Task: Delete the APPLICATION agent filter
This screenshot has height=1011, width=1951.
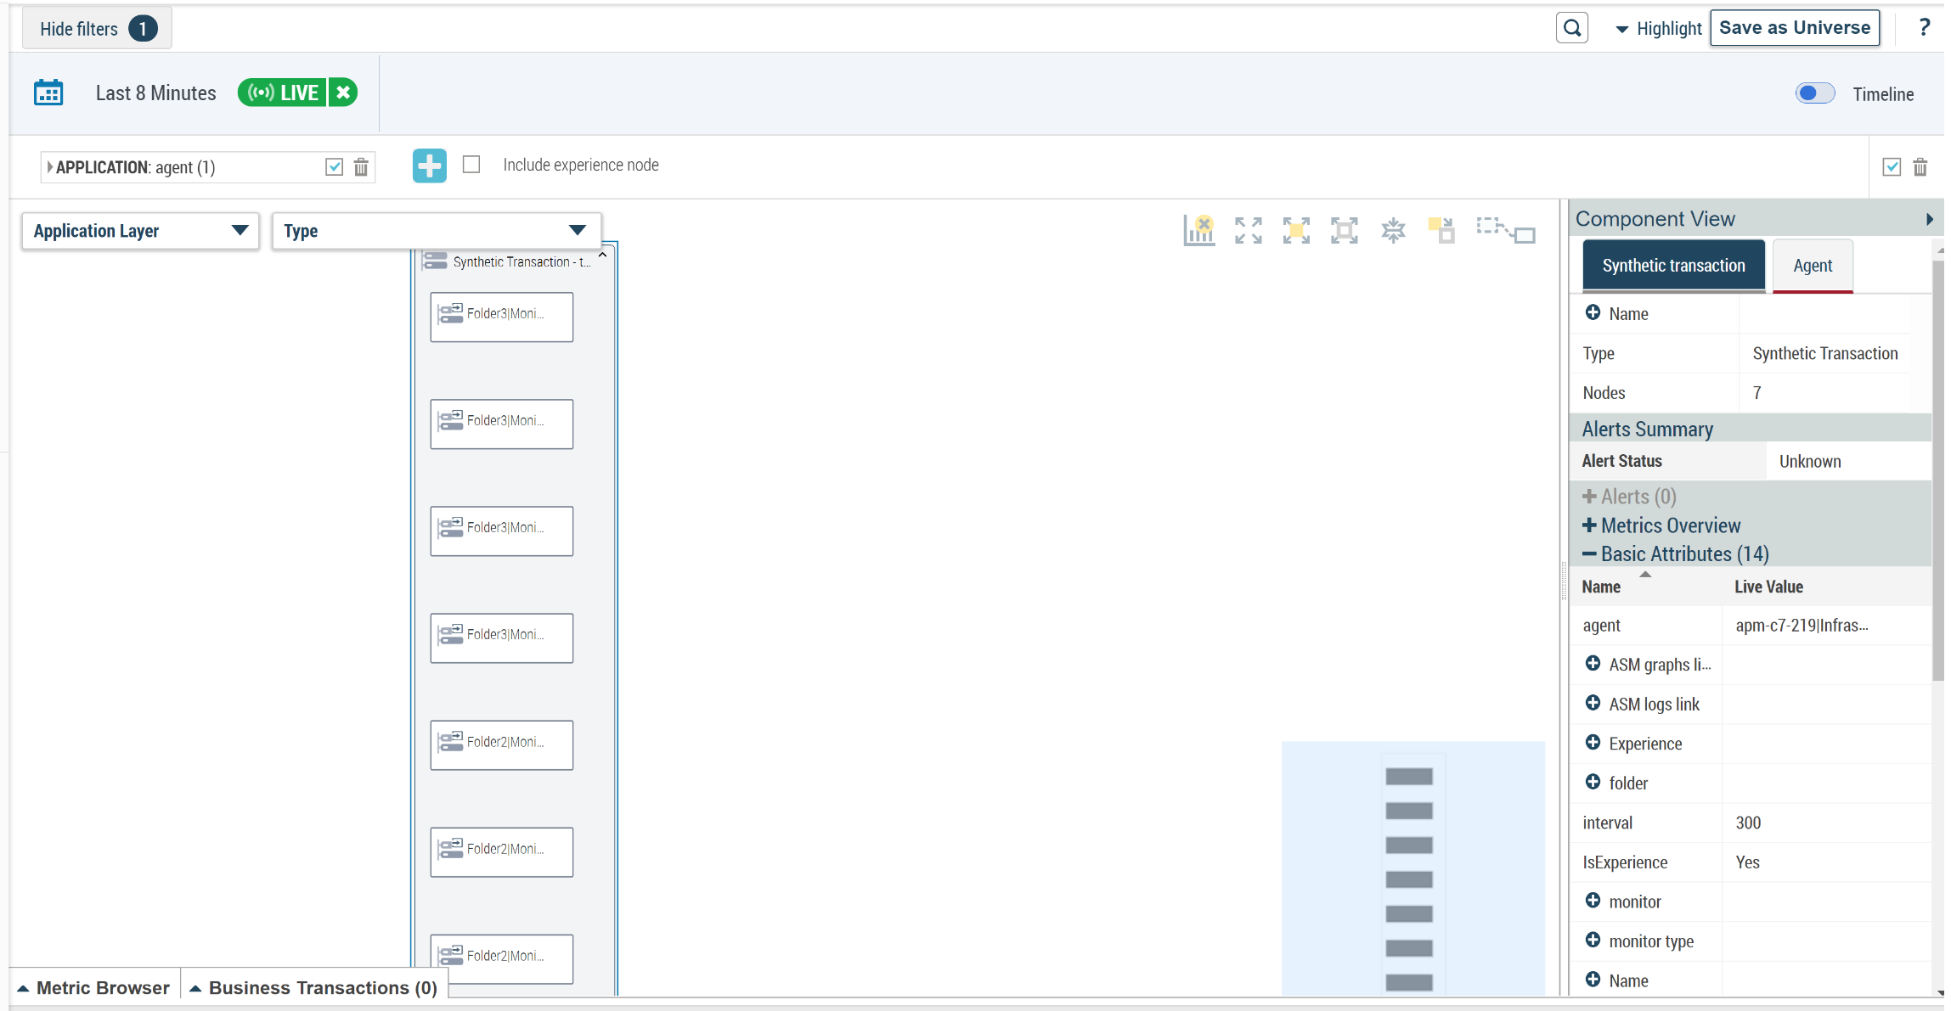Action: [361, 167]
